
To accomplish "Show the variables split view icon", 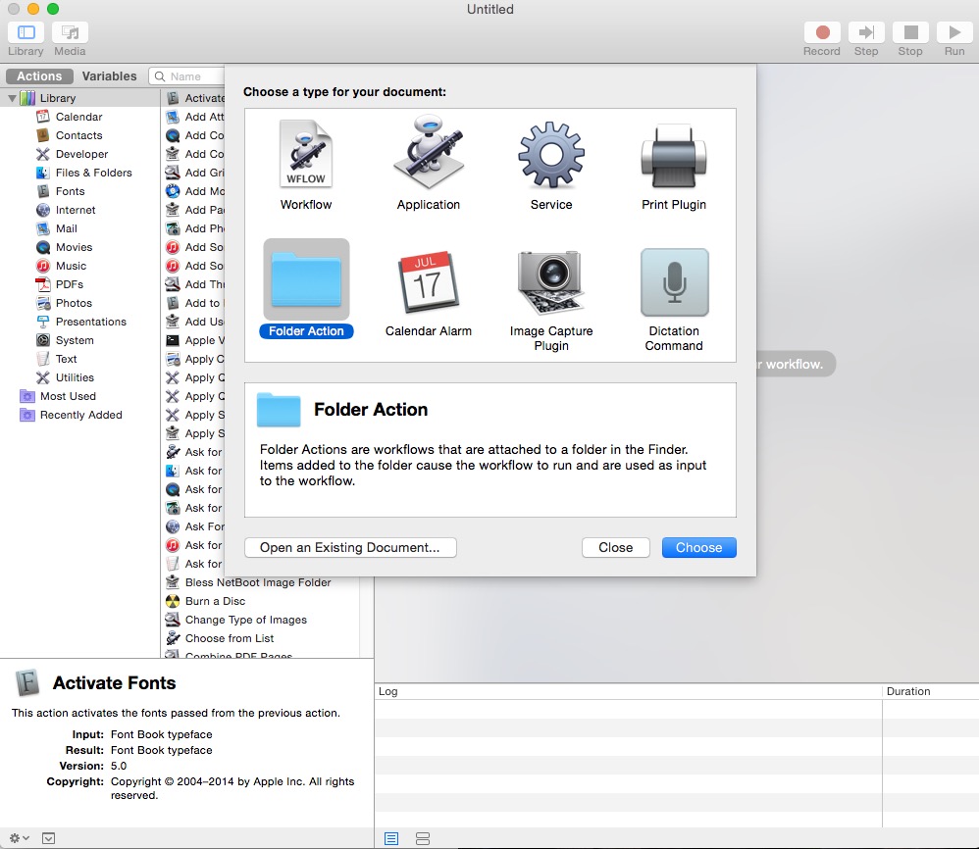I will click(x=423, y=839).
